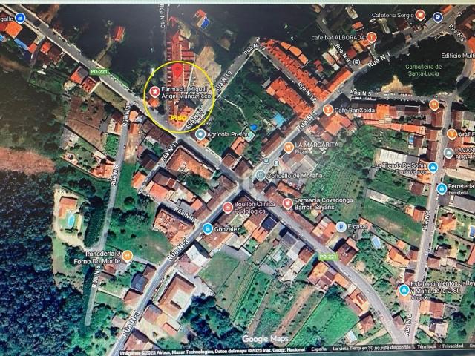This screenshot has width=475, height=356.
Task: Open the Cafeteria Sergio café icon
Action: coord(420,15)
